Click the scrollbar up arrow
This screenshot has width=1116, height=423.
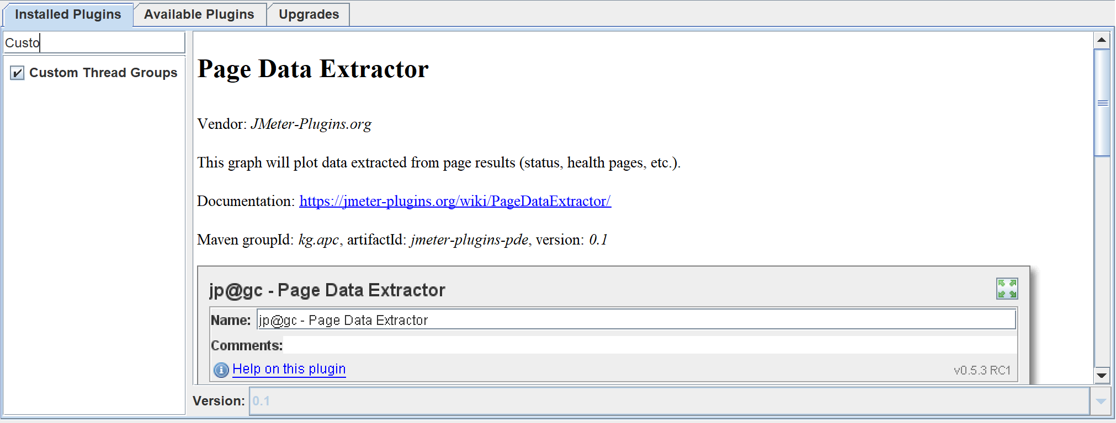[1102, 40]
